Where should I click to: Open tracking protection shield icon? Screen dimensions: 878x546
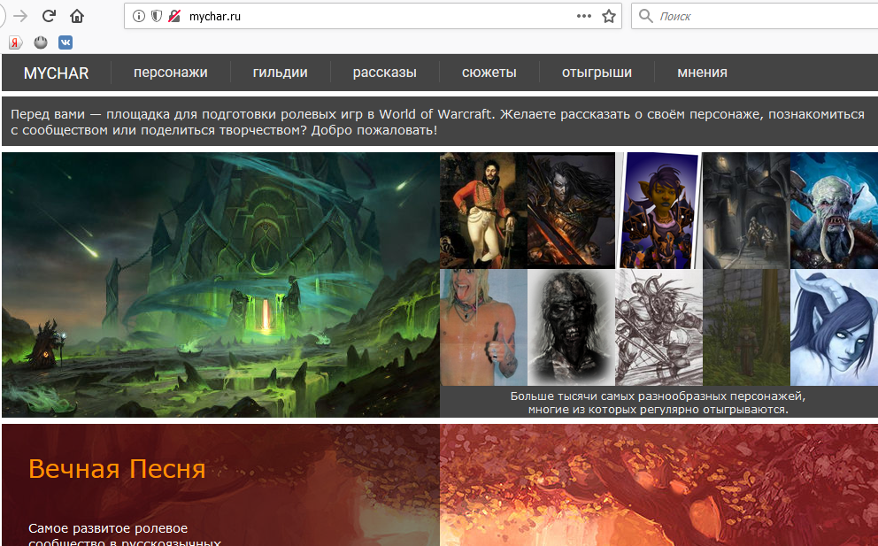coord(157,16)
